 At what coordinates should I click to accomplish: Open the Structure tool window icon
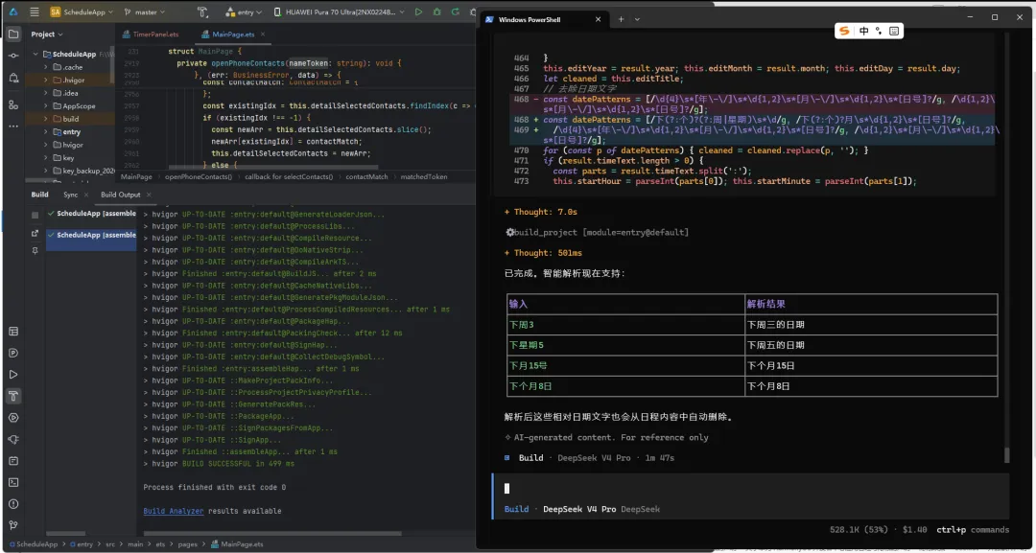coord(13,104)
